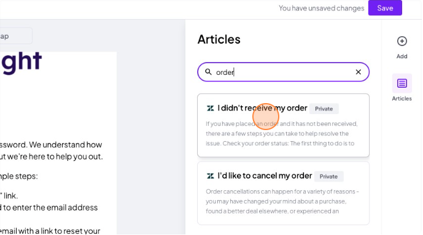The height and width of the screenshot is (235, 423).
Task: Click the order cancellations description text
Action: (x=282, y=201)
